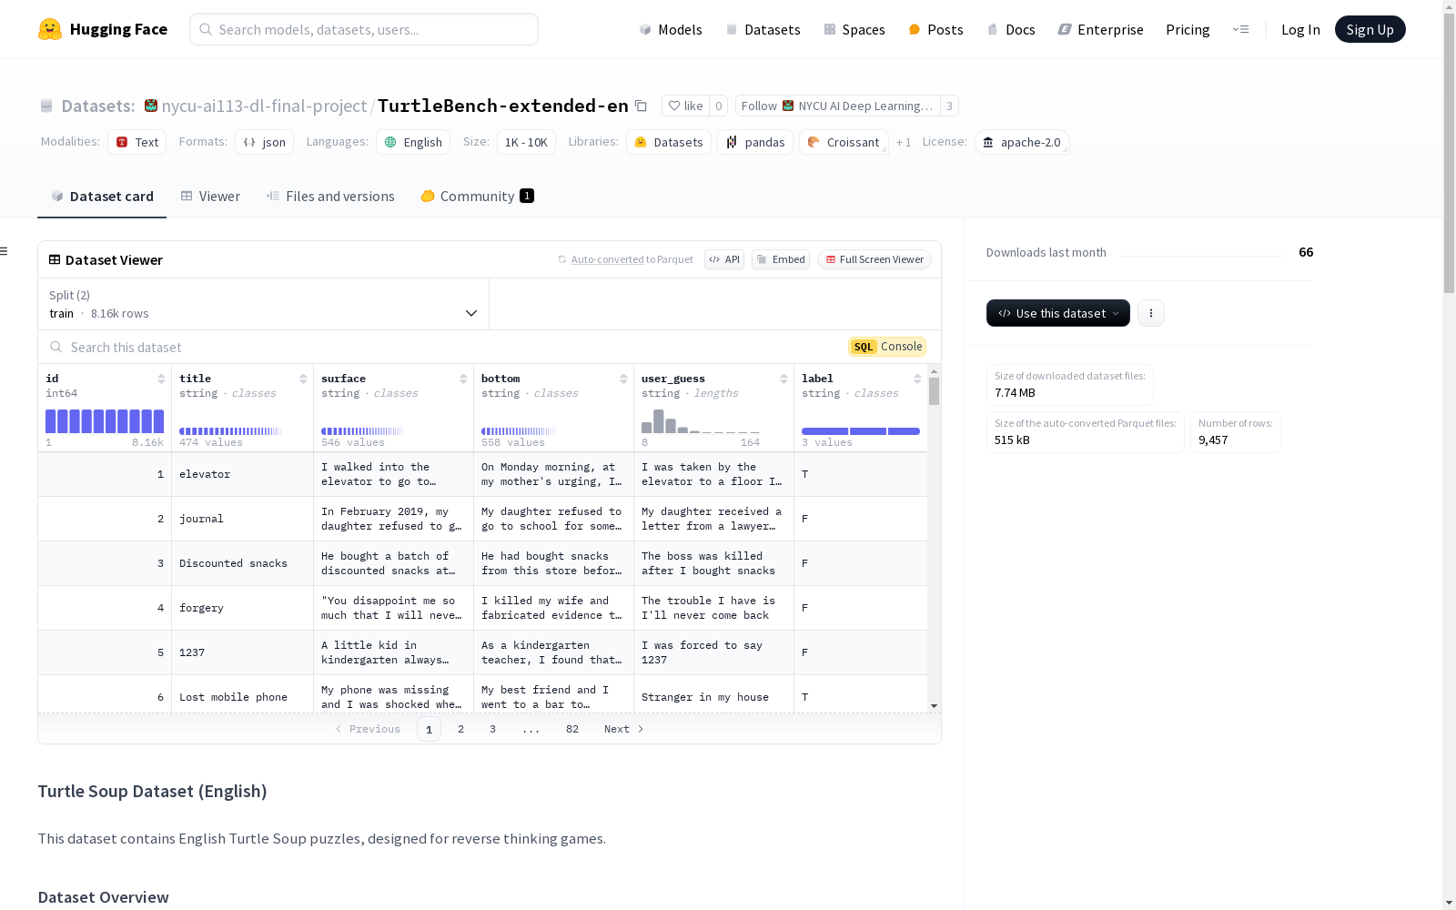Open the Datasets breadcrumb link
1456x910 pixels.
coord(97,106)
